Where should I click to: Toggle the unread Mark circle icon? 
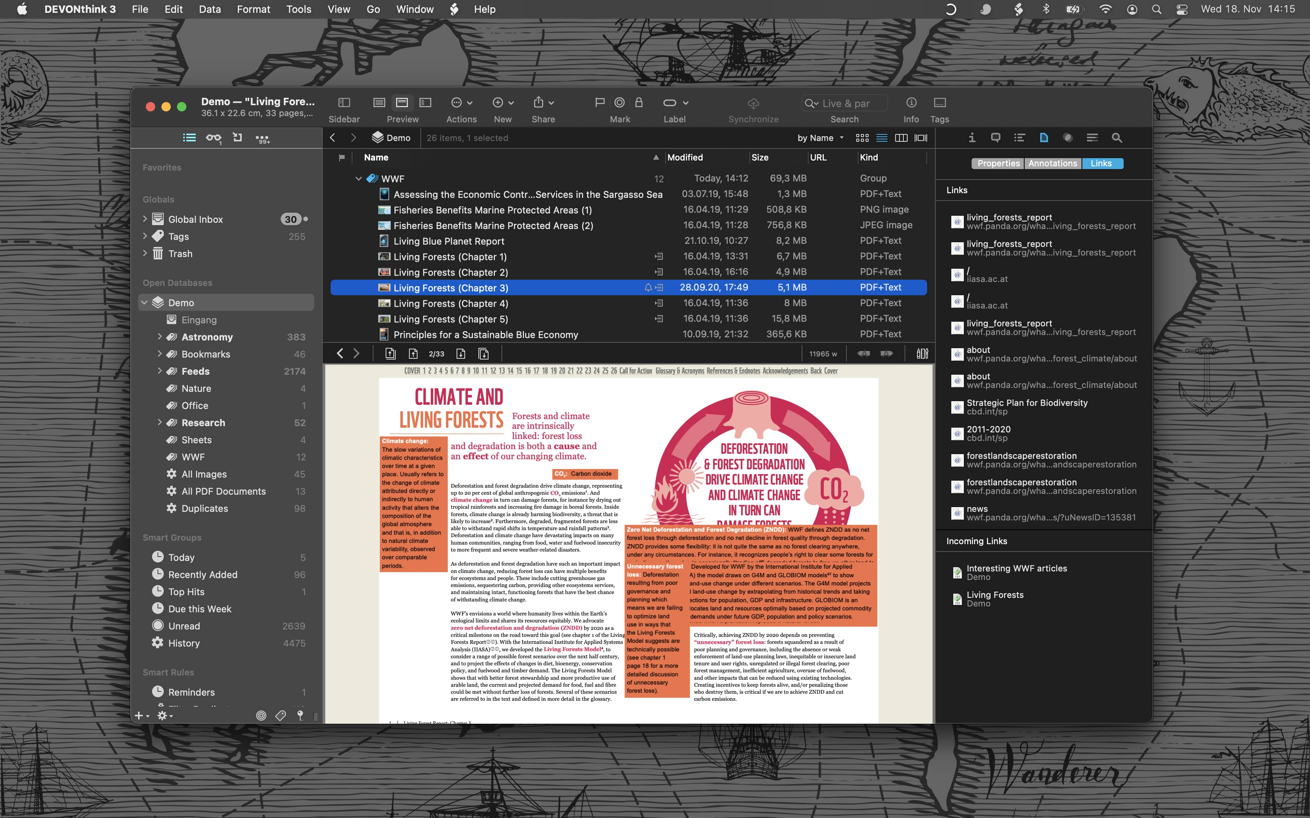(x=619, y=103)
